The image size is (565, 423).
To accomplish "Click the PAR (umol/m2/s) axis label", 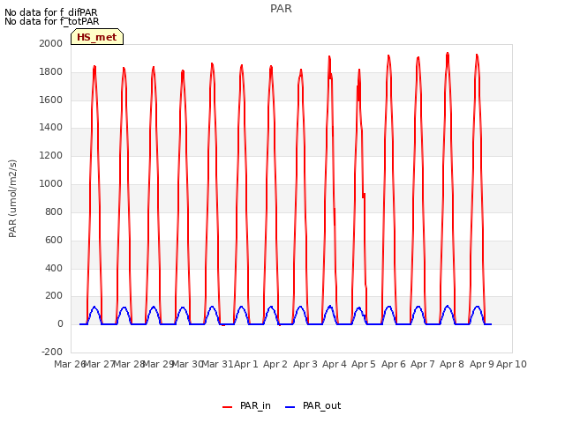I will [12, 198].
